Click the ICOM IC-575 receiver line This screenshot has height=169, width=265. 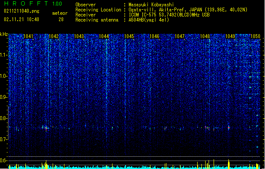click(x=169, y=15)
